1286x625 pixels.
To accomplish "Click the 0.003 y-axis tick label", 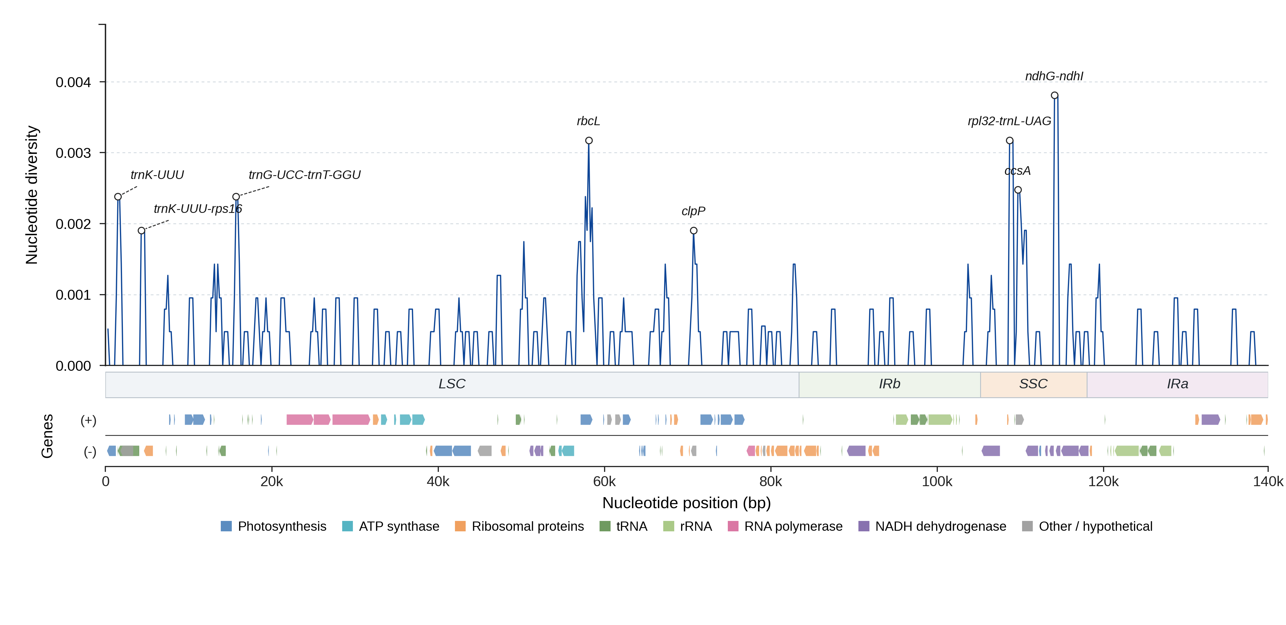I will coord(73,153).
